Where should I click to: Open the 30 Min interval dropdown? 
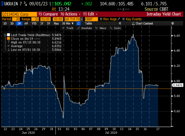pos(68,23)
